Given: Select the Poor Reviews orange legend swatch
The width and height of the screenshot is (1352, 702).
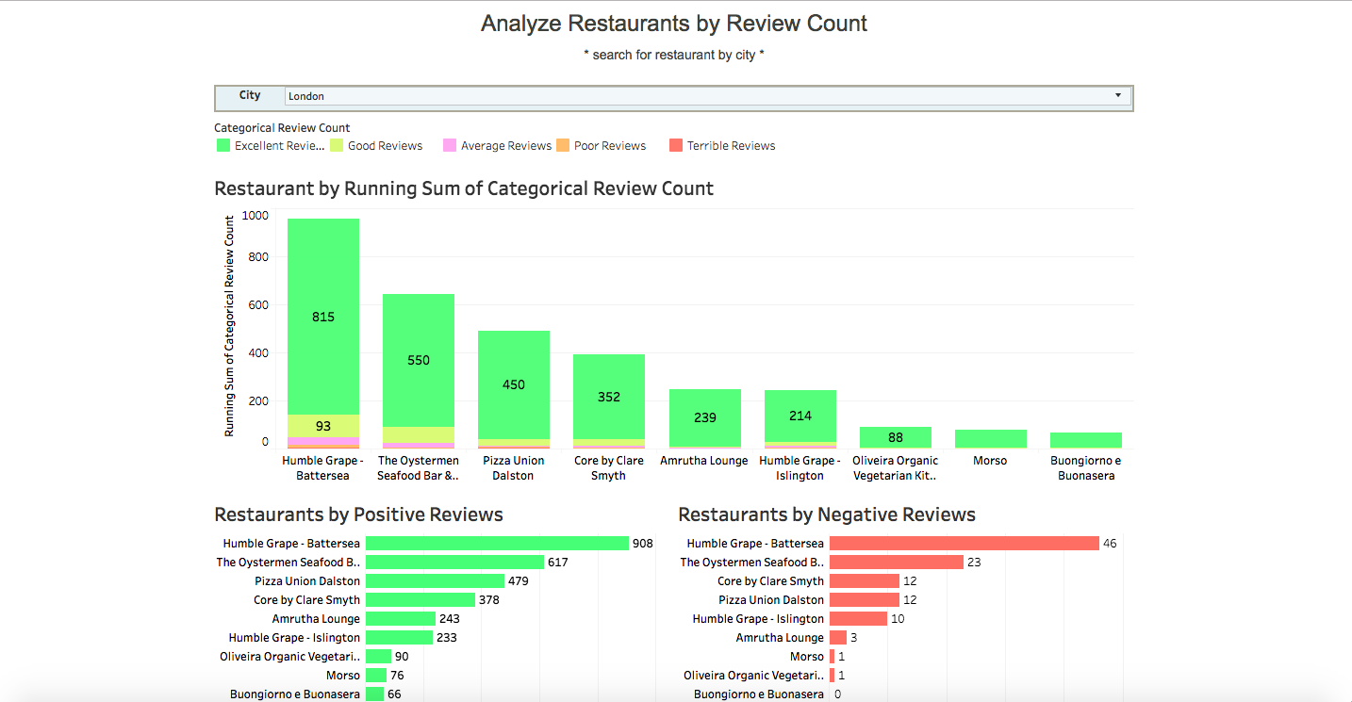Looking at the screenshot, I should click(x=563, y=145).
